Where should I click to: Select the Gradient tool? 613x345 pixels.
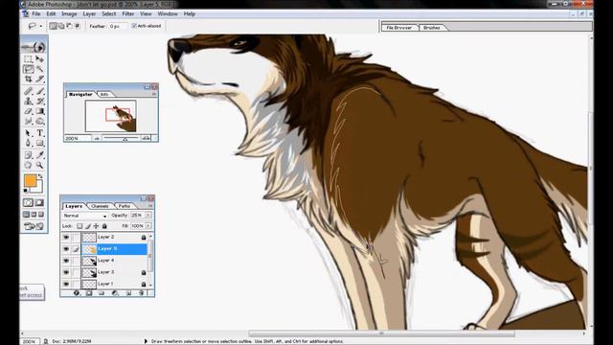tap(40, 111)
